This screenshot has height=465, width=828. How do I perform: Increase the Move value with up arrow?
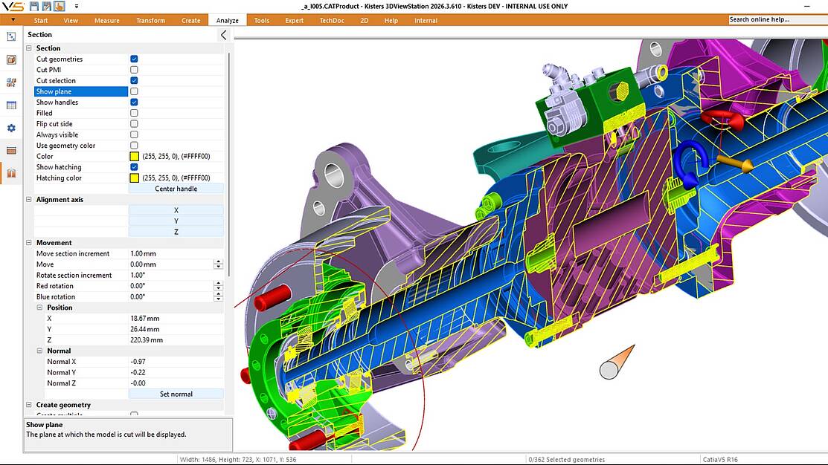point(218,262)
